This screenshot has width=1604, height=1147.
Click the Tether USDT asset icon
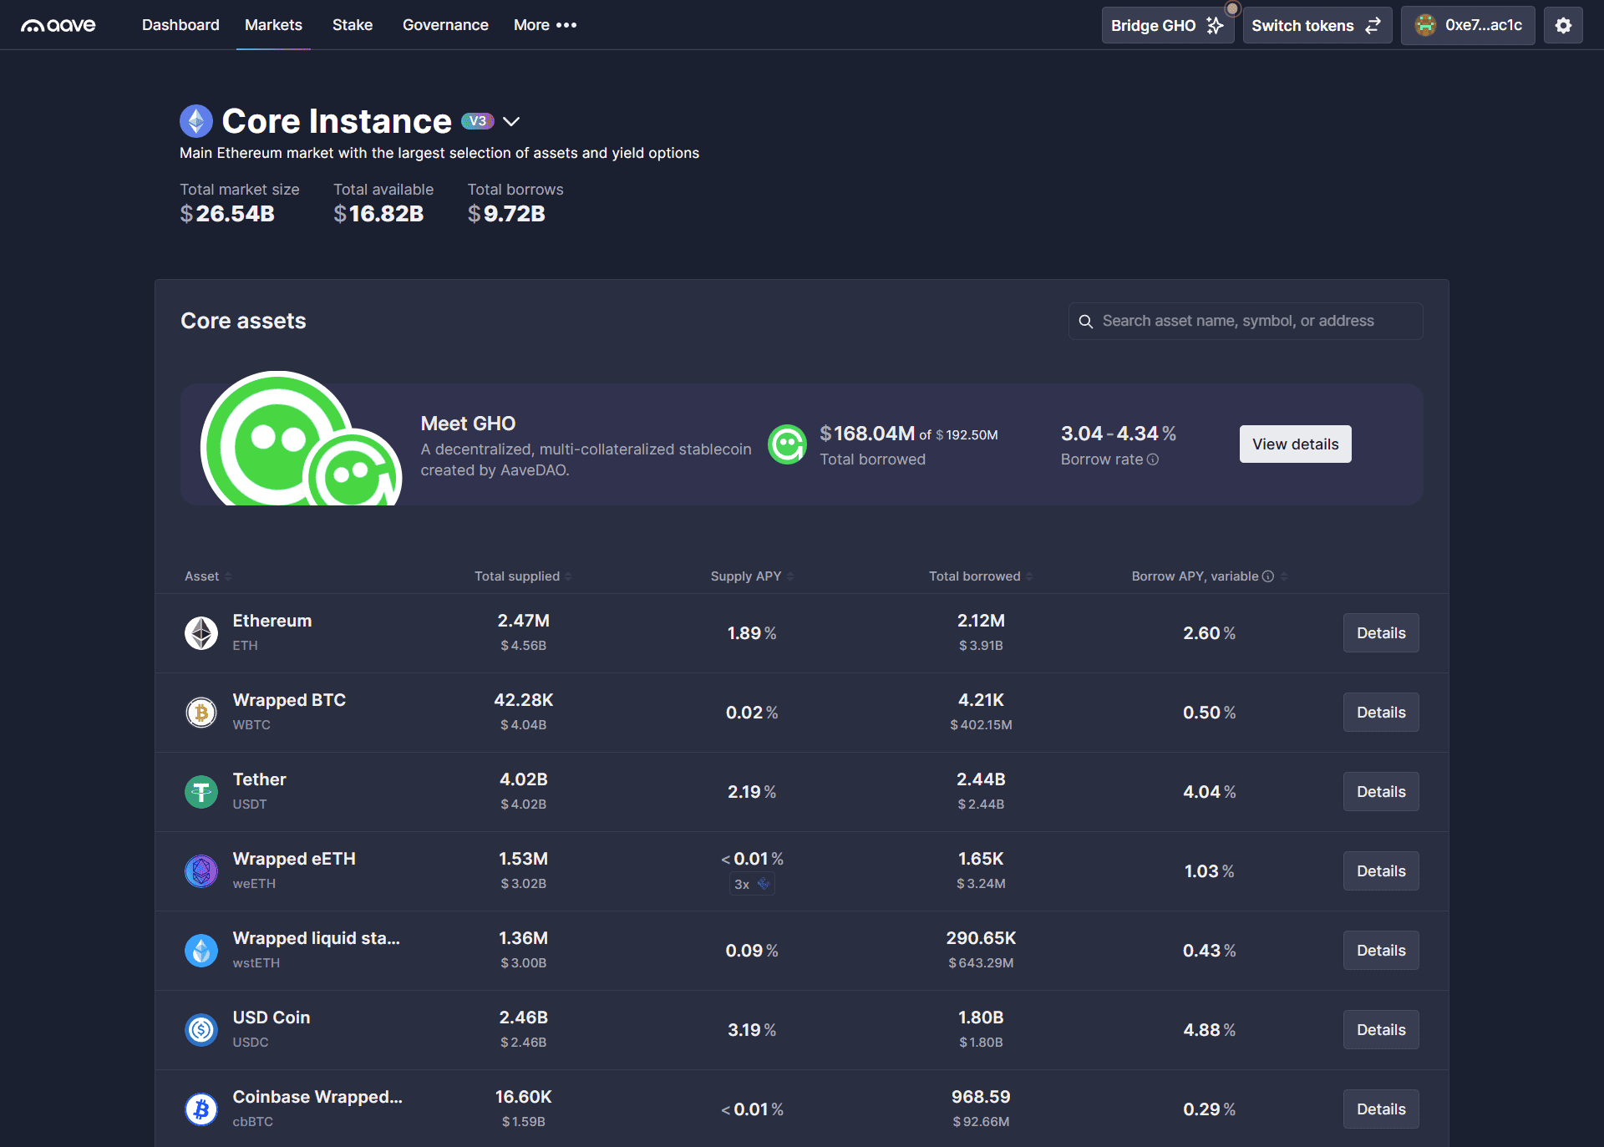[x=201, y=792]
